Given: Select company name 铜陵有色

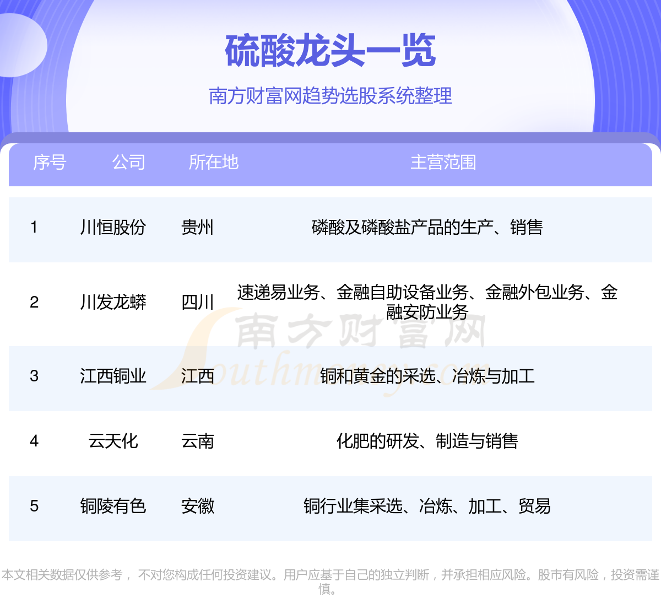Looking at the screenshot, I should coord(113,506).
